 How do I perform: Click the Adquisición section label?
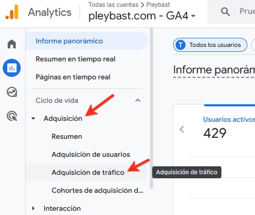click(x=63, y=118)
